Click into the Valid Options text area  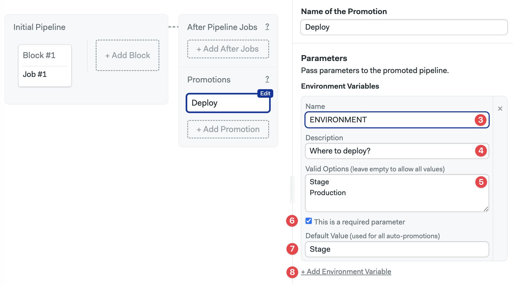397,193
